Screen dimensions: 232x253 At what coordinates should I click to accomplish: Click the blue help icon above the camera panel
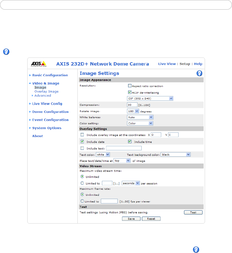click(x=6, y=51)
